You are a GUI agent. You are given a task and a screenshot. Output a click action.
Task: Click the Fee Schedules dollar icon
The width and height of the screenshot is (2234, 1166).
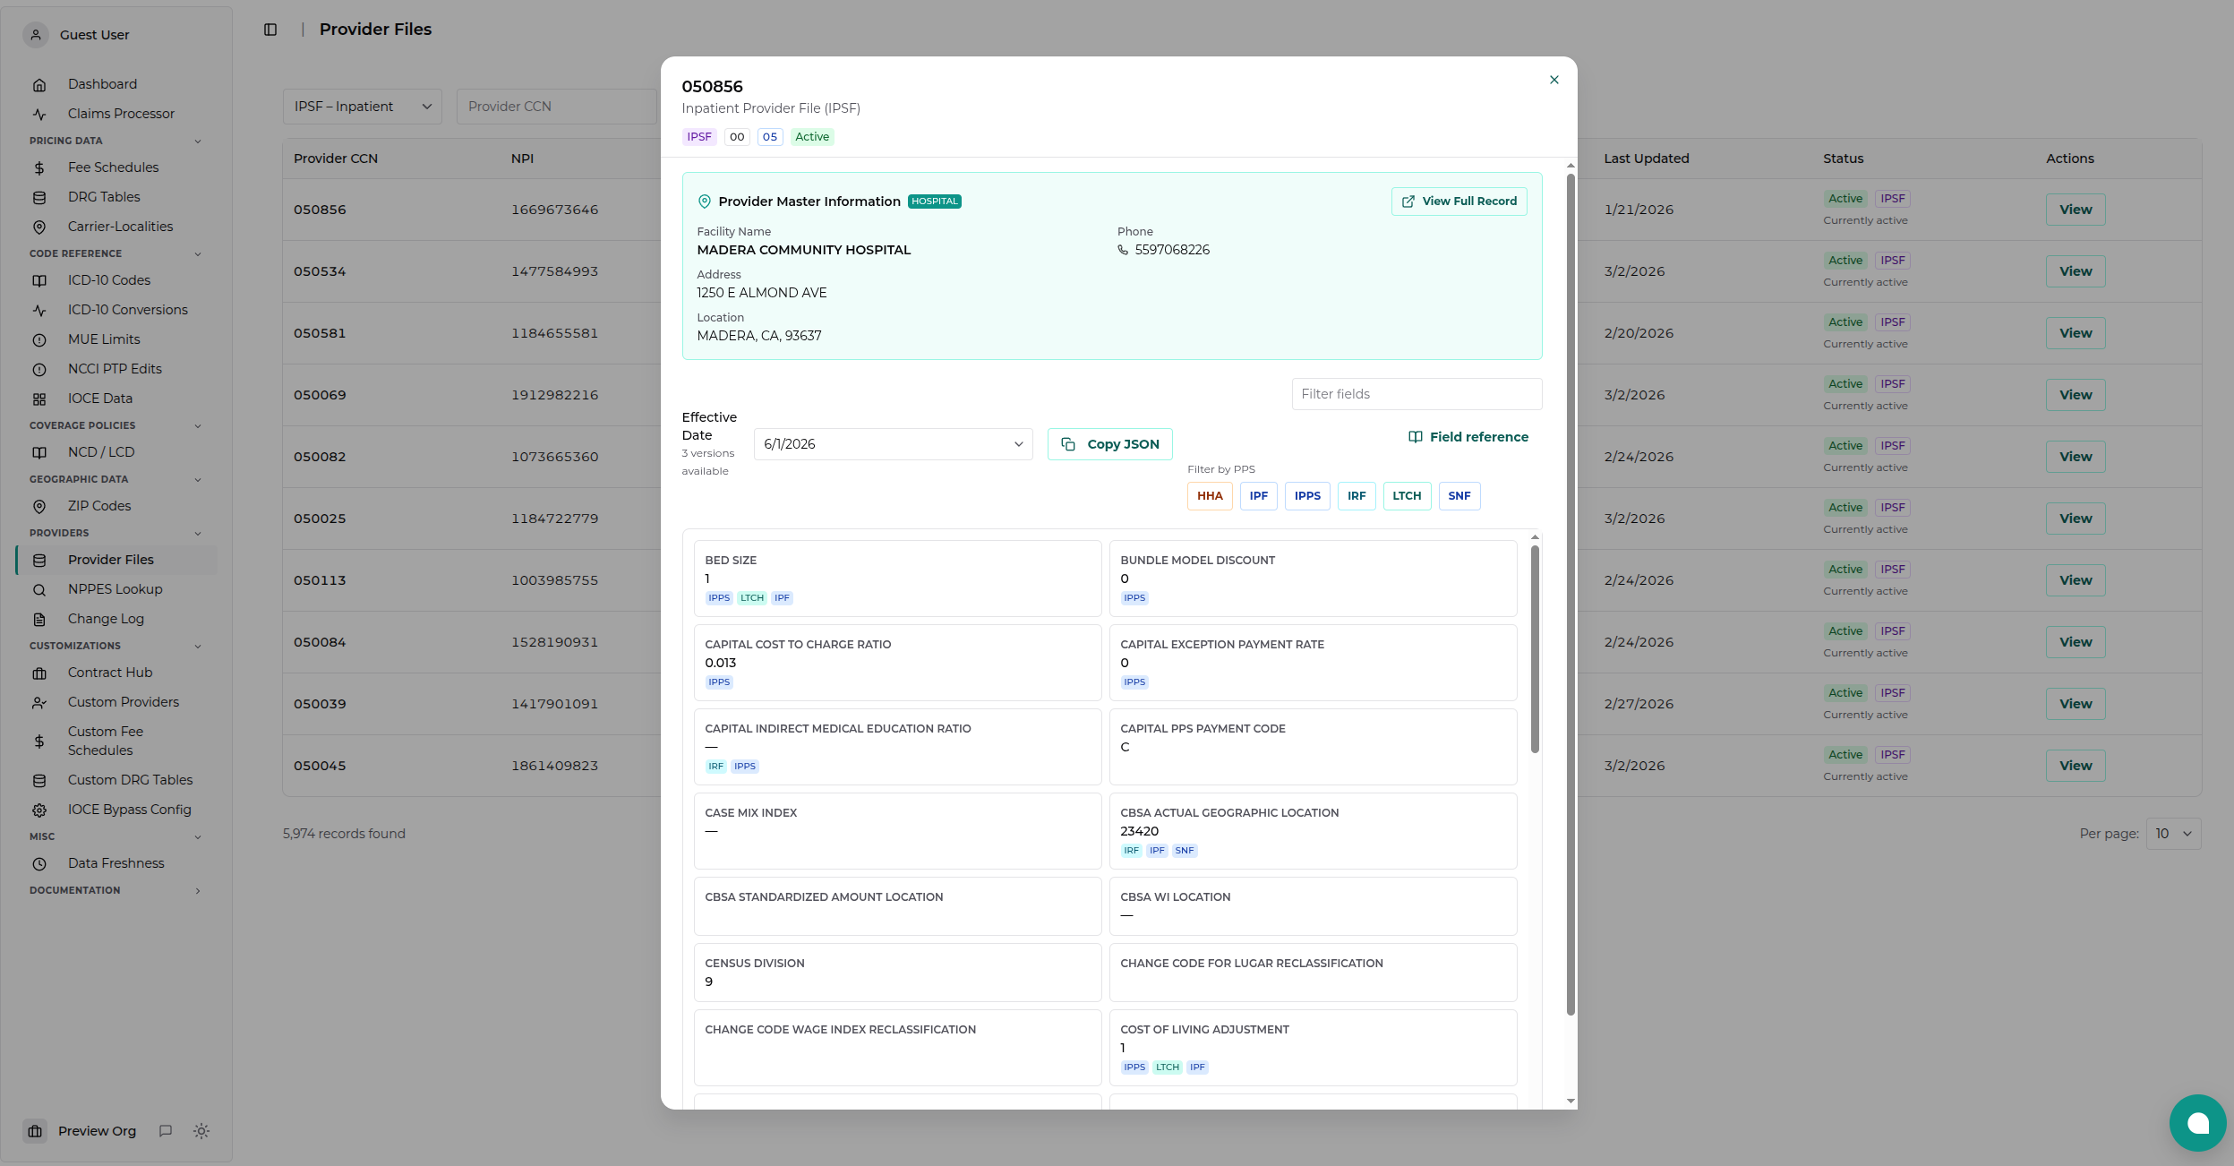click(x=39, y=168)
